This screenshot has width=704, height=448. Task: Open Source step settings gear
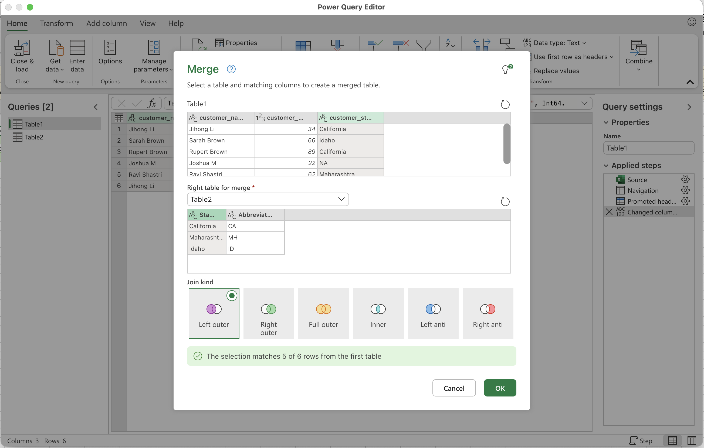[x=685, y=179]
